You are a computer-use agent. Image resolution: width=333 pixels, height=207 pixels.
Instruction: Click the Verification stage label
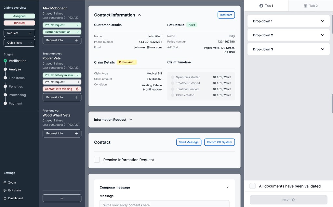18,61
